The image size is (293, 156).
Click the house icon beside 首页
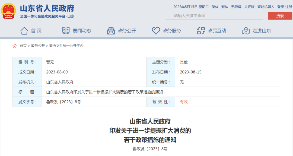(24, 31)
